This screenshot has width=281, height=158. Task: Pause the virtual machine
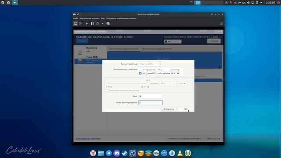[x=92, y=23]
